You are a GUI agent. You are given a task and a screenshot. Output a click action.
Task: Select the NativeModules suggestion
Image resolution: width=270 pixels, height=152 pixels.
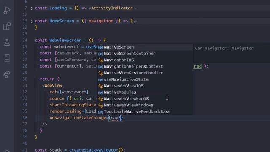tap(145, 92)
